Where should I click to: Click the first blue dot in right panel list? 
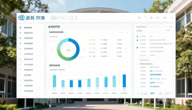(x=137, y=36)
